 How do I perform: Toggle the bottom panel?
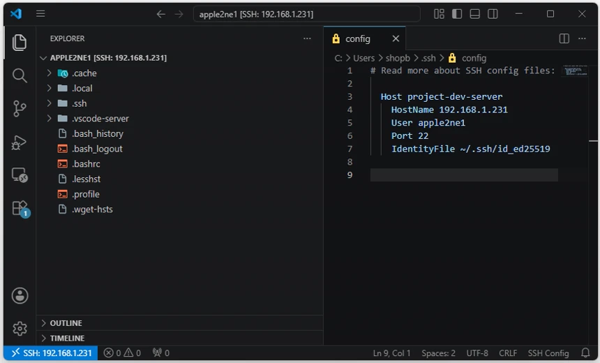tap(475, 14)
